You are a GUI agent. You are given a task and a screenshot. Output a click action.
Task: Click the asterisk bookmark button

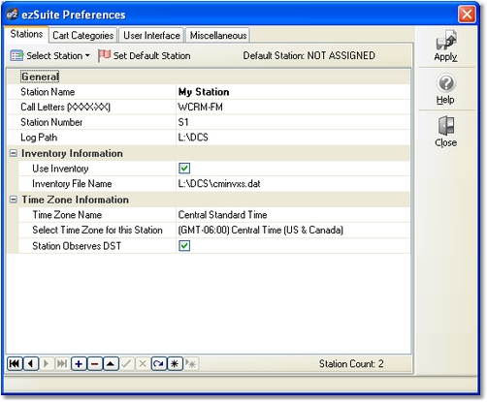point(175,364)
